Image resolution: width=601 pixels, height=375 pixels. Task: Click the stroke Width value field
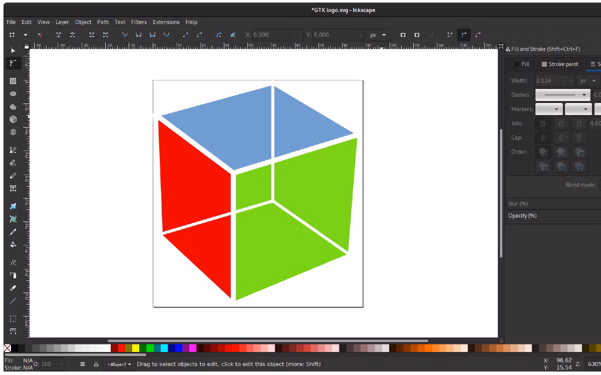coord(554,80)
